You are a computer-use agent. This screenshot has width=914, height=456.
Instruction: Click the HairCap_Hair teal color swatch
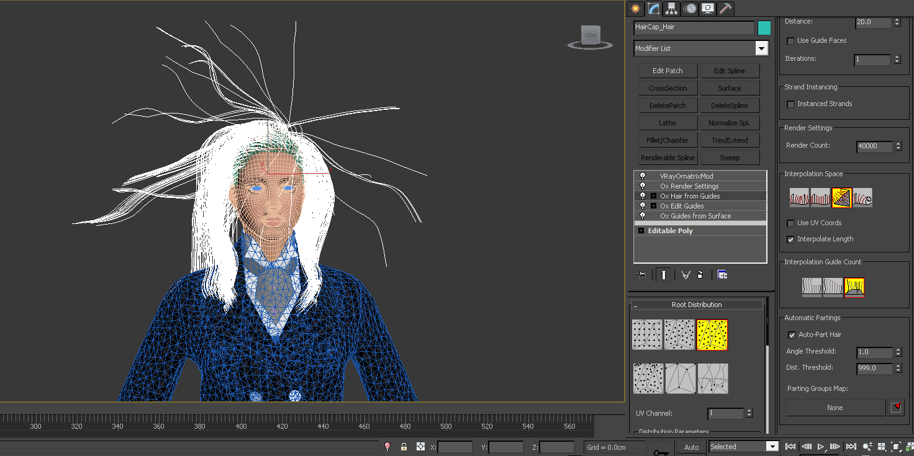[x=764, y=27]
